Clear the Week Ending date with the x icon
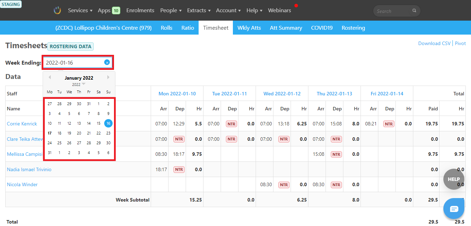The image size is (471, 226). (x=107, y=63)
